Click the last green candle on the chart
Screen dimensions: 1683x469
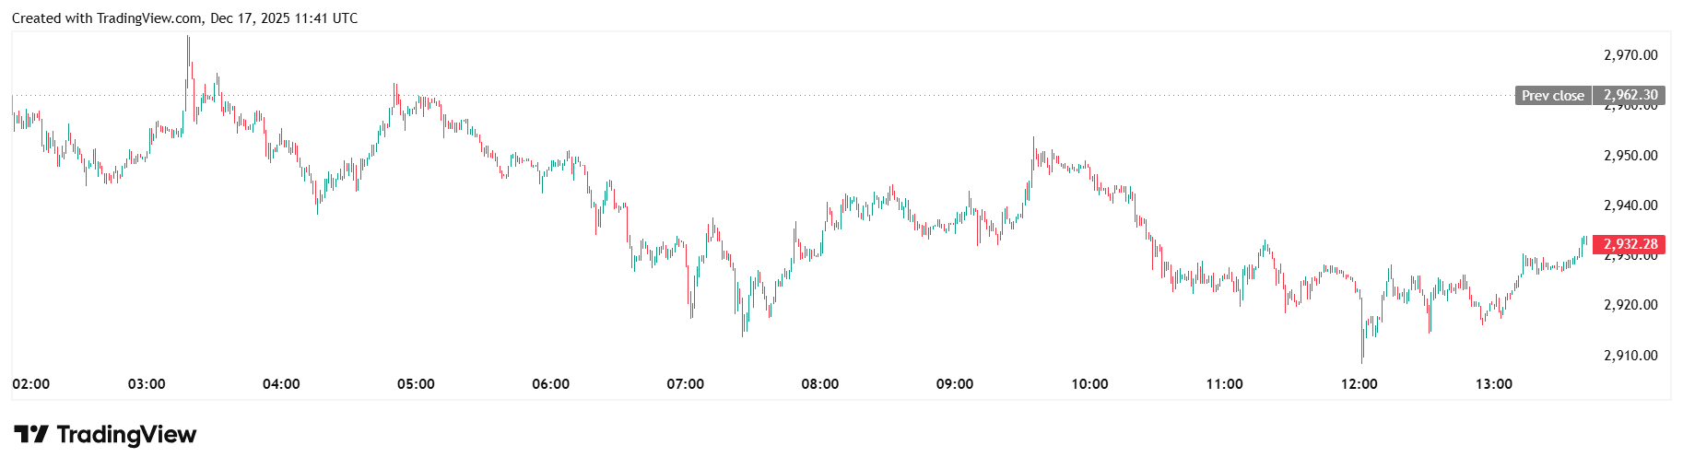[1583, 244]
